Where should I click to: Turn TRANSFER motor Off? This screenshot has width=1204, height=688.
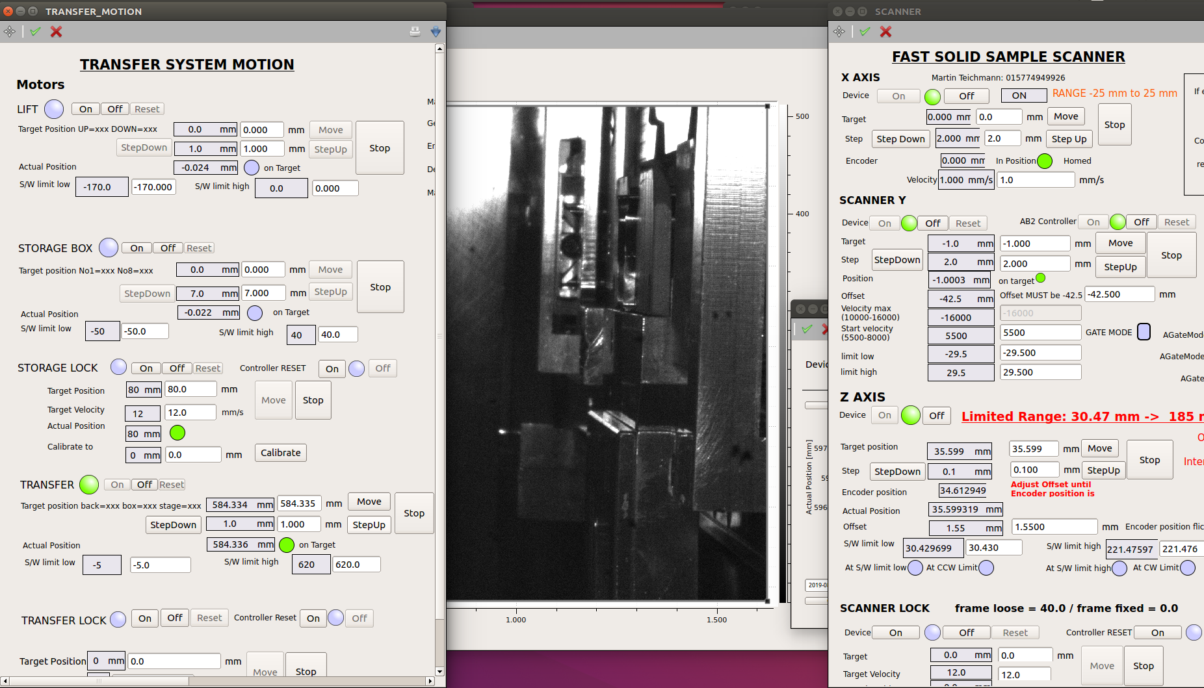144,485
